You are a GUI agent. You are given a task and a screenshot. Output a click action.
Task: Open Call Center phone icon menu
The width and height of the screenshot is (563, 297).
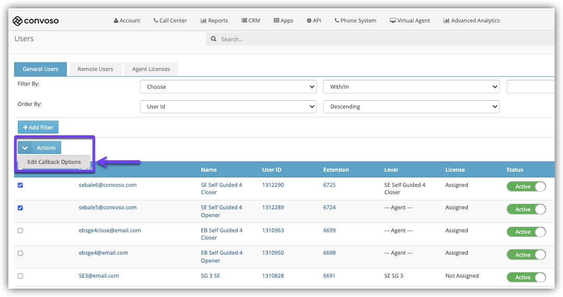pos(170,20)
